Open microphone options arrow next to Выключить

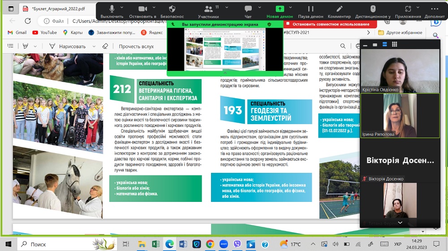tap(122, 8)
